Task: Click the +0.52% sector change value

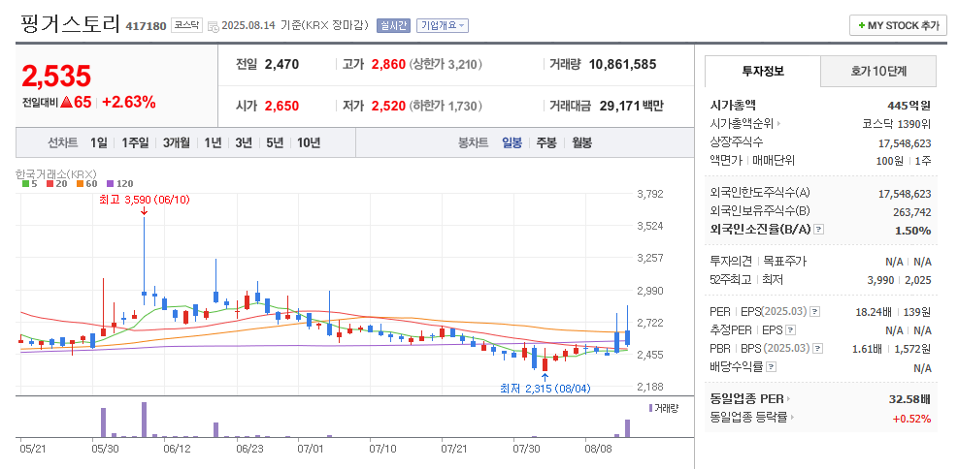Action: click(x=912, y=419)
